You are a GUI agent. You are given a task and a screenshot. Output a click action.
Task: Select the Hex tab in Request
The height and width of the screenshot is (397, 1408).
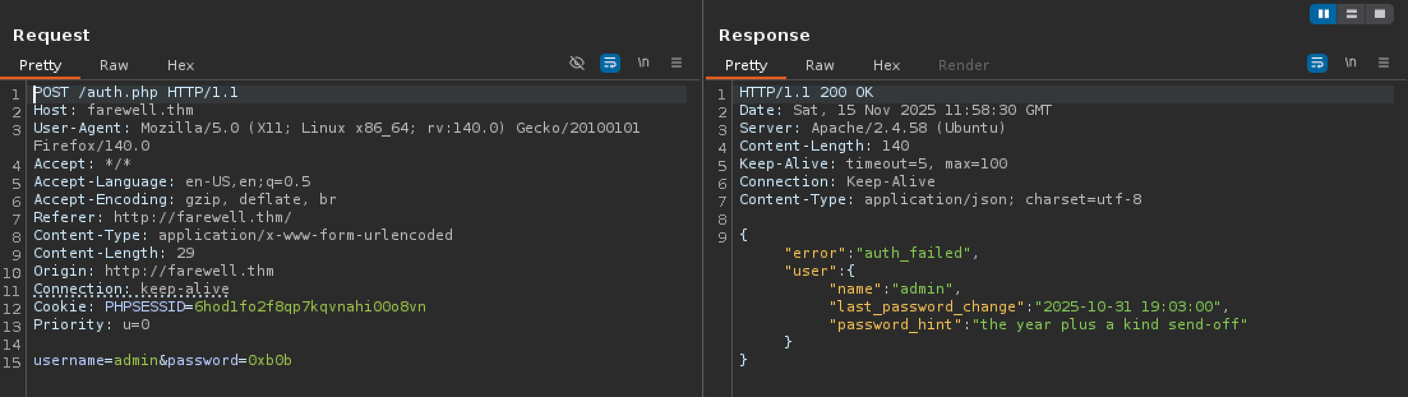click(x=181, y=65)
